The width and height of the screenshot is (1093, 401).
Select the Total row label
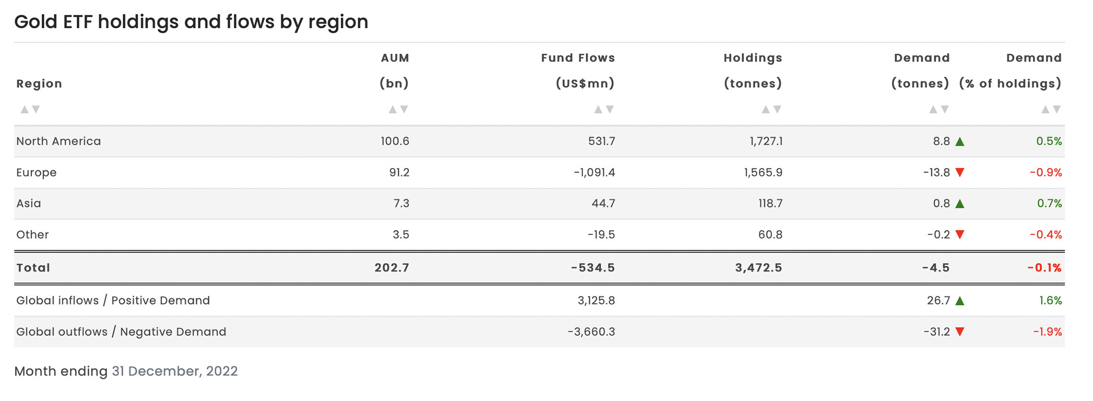pos(33,268)
